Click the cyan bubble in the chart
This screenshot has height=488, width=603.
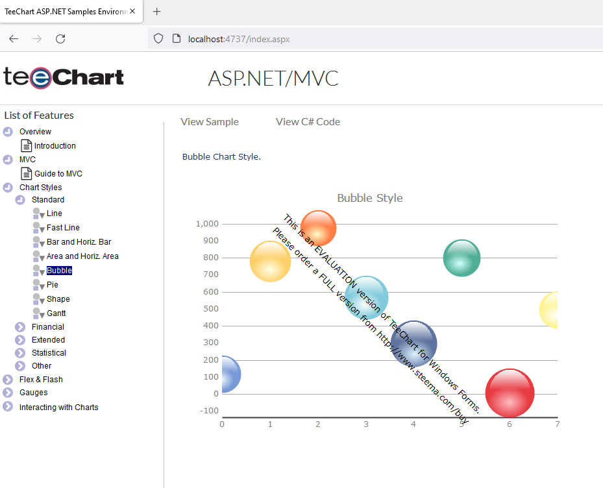[367, 297]
